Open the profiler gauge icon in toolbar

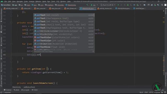134,5
